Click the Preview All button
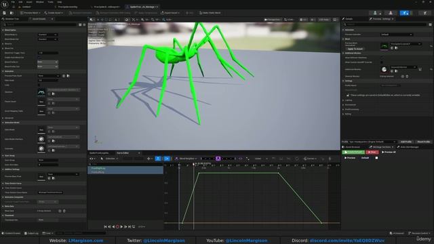Image resolution: width=434 pixels, height=244 pixels. point(389,152)
